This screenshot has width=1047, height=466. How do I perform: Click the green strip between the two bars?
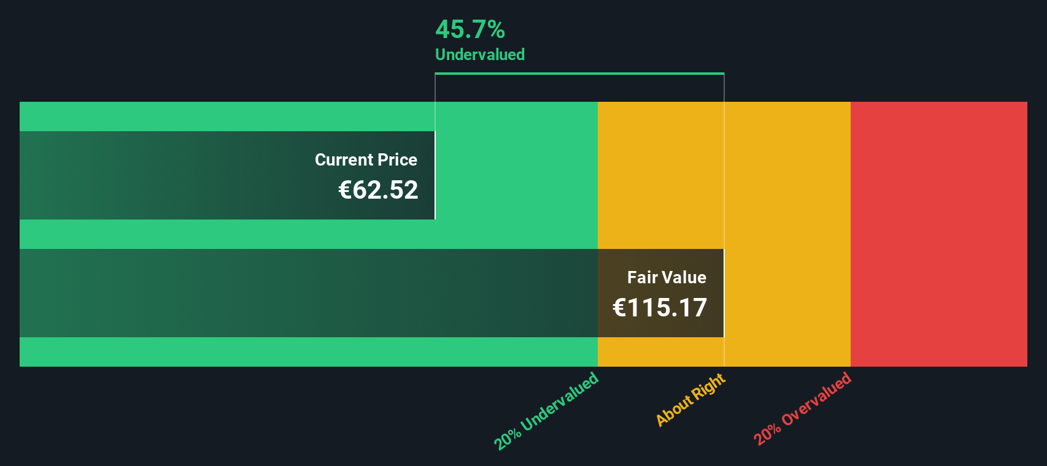click(307, 234)
